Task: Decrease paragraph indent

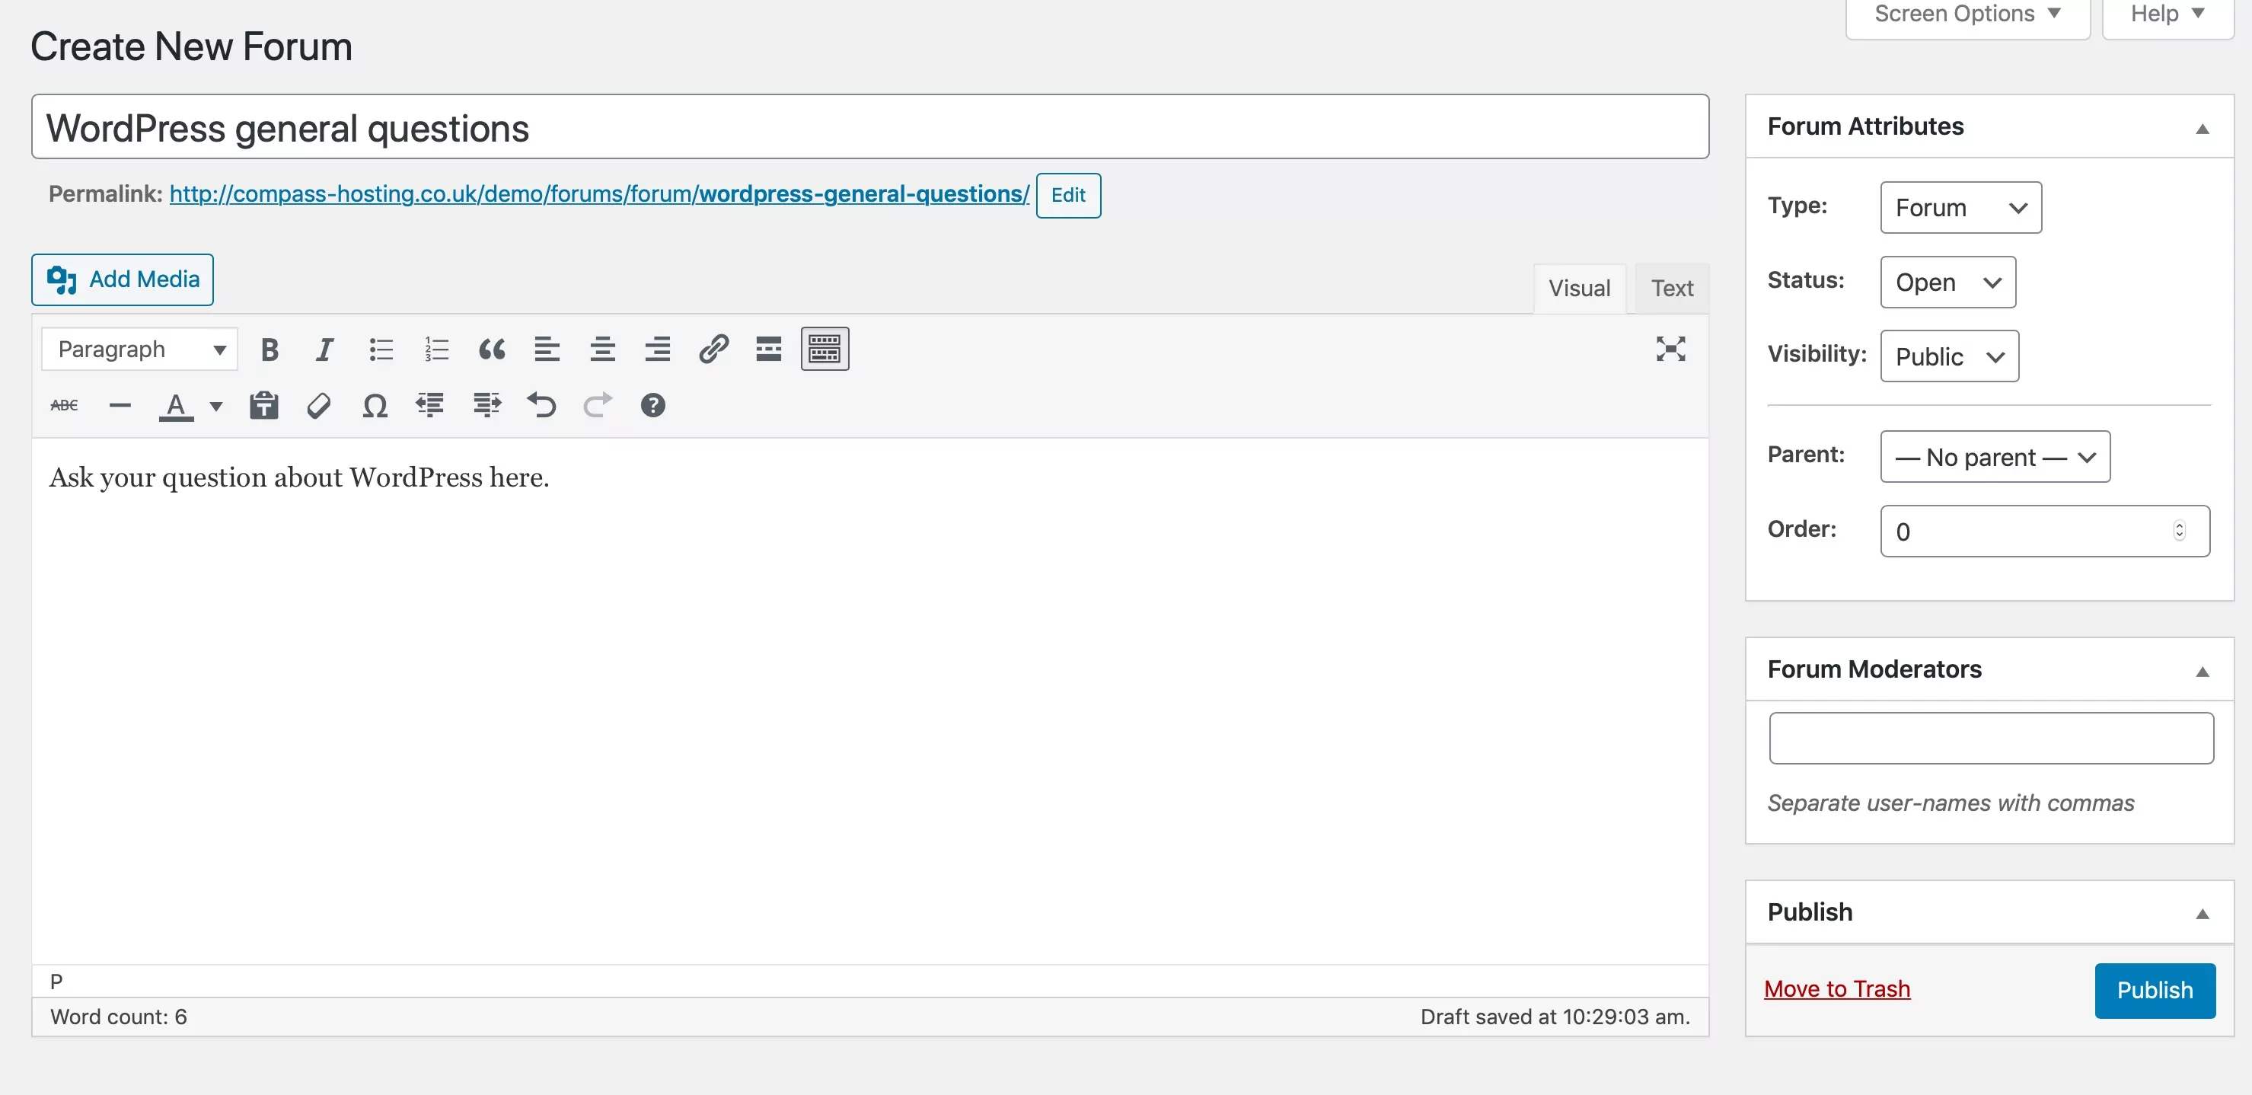Action: click(x=430, y=406)
